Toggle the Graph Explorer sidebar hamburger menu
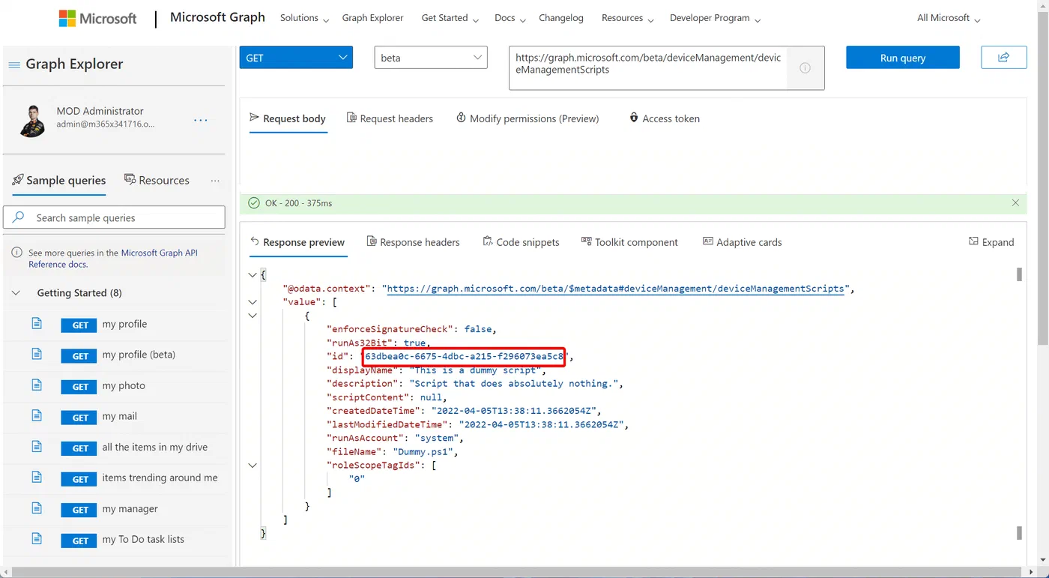The width and height of the screenshot is (1049, 578). tap(14, 65)
